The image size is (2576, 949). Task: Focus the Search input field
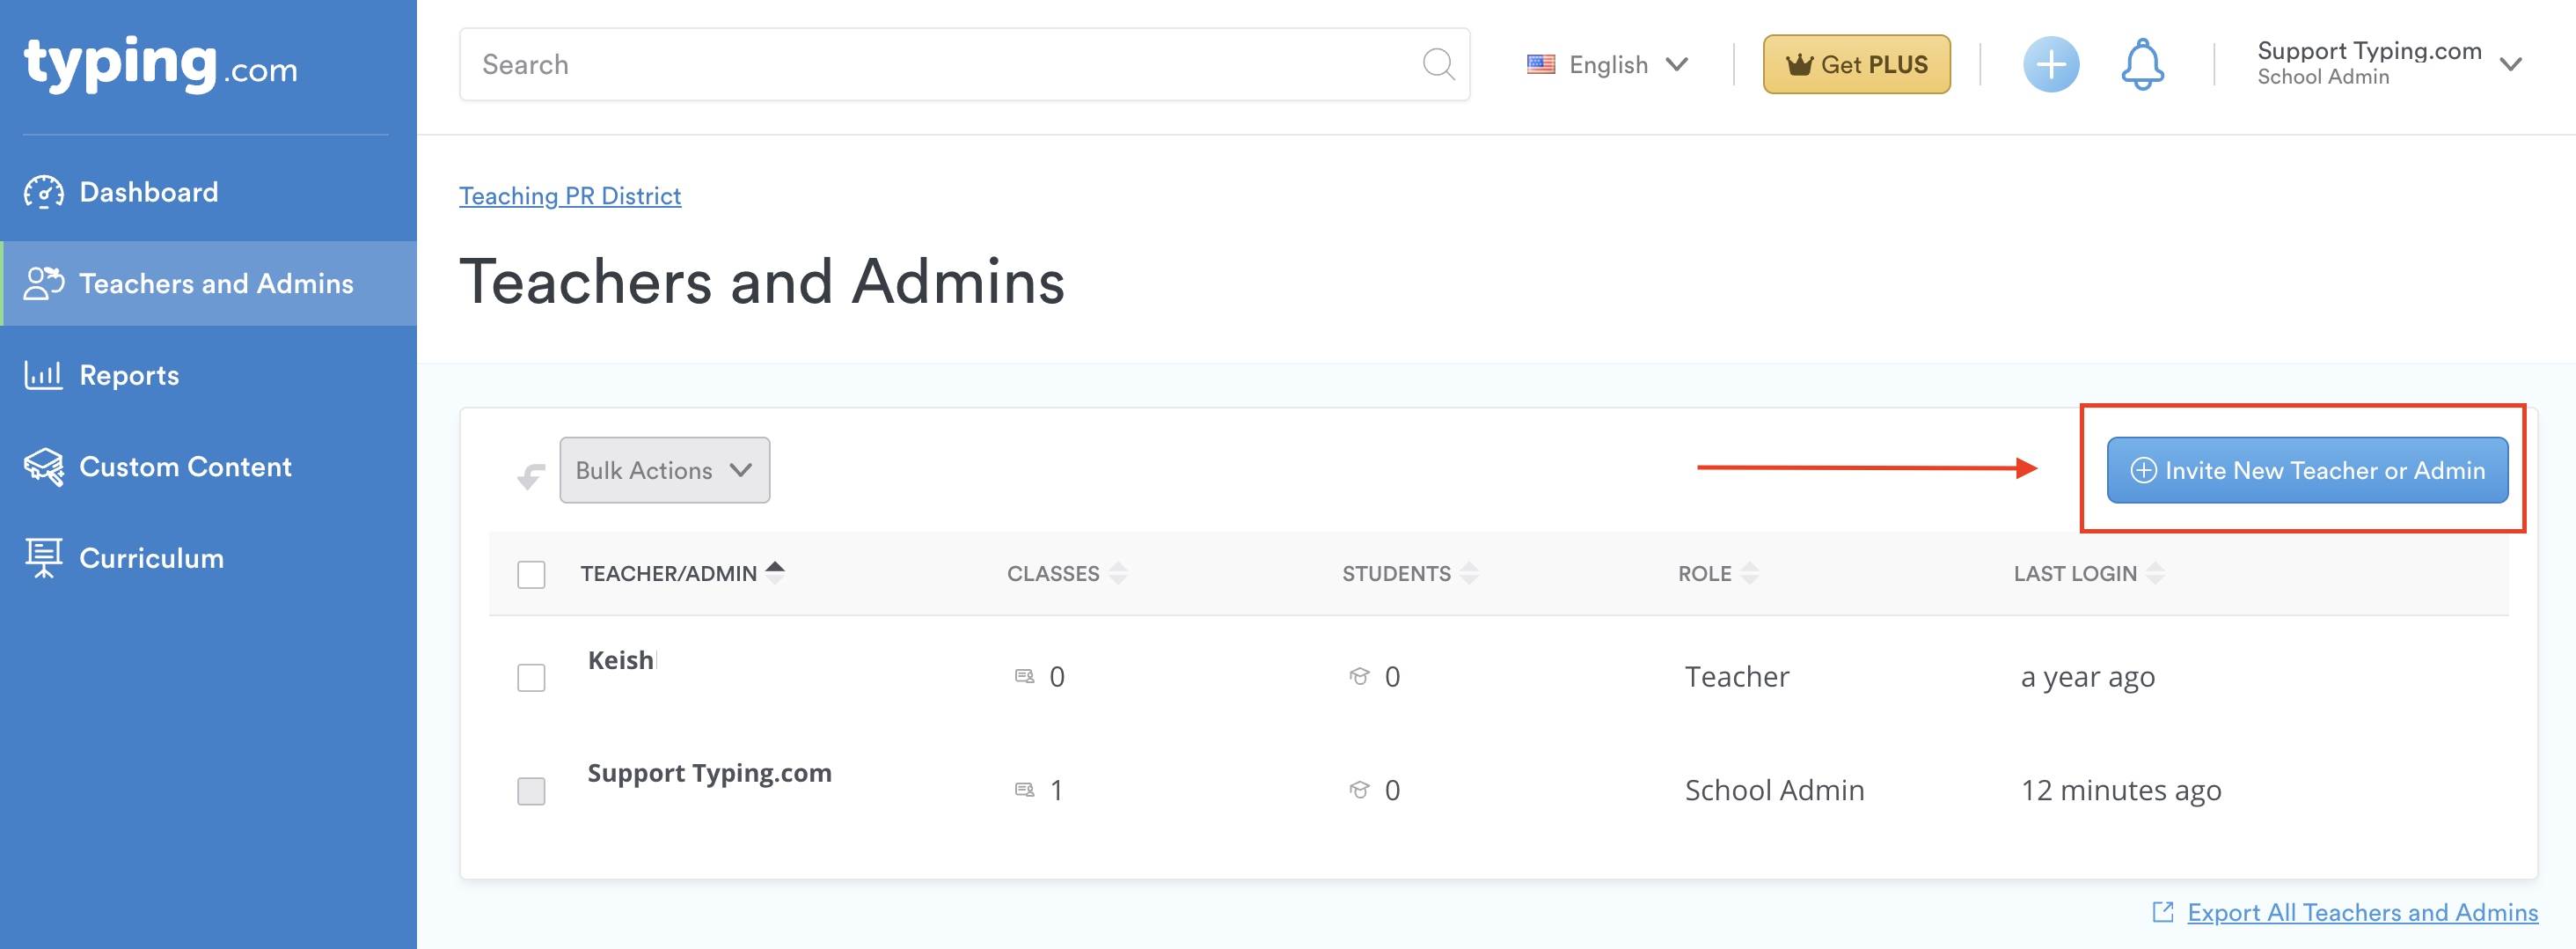click(940, 65)
